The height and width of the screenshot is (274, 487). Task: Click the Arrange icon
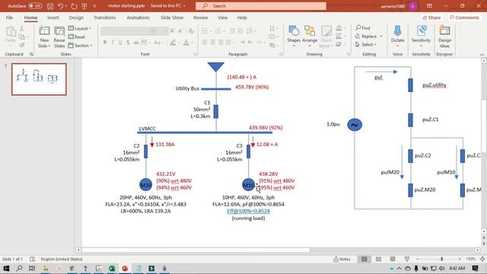click(310, 31)
